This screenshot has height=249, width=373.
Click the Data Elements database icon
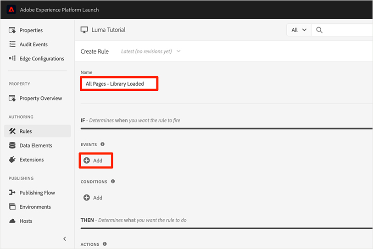(12, 145)
